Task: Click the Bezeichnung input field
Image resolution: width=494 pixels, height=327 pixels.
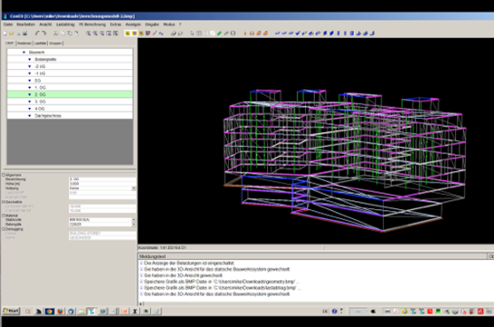Action: pyautogui.click(x=102, y=179)
